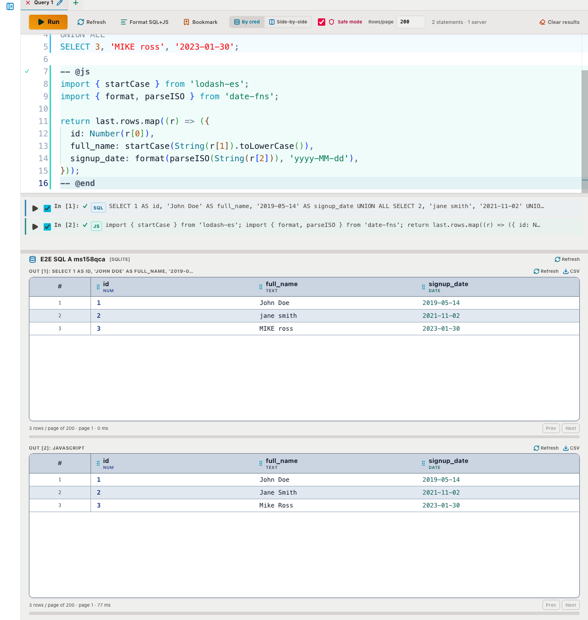Click 2019-05-14 in OUT [1] table
The width and height of the screenshot is (588, 620).
pyautogui.click(x=441, y=303)
